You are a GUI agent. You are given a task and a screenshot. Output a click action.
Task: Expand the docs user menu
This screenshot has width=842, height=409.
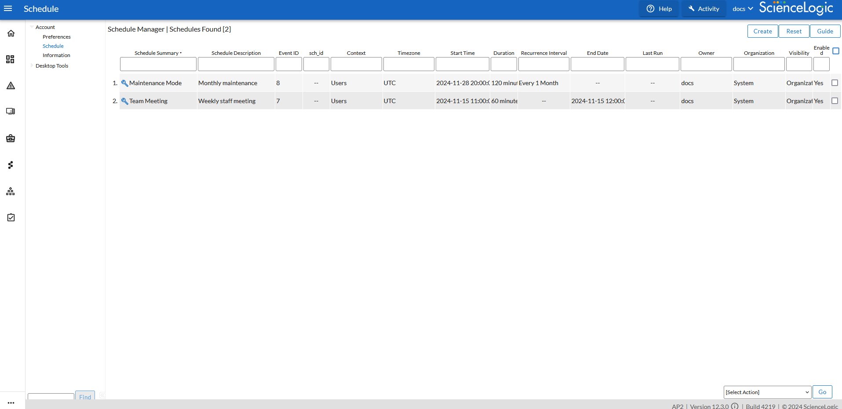(743, 9)
